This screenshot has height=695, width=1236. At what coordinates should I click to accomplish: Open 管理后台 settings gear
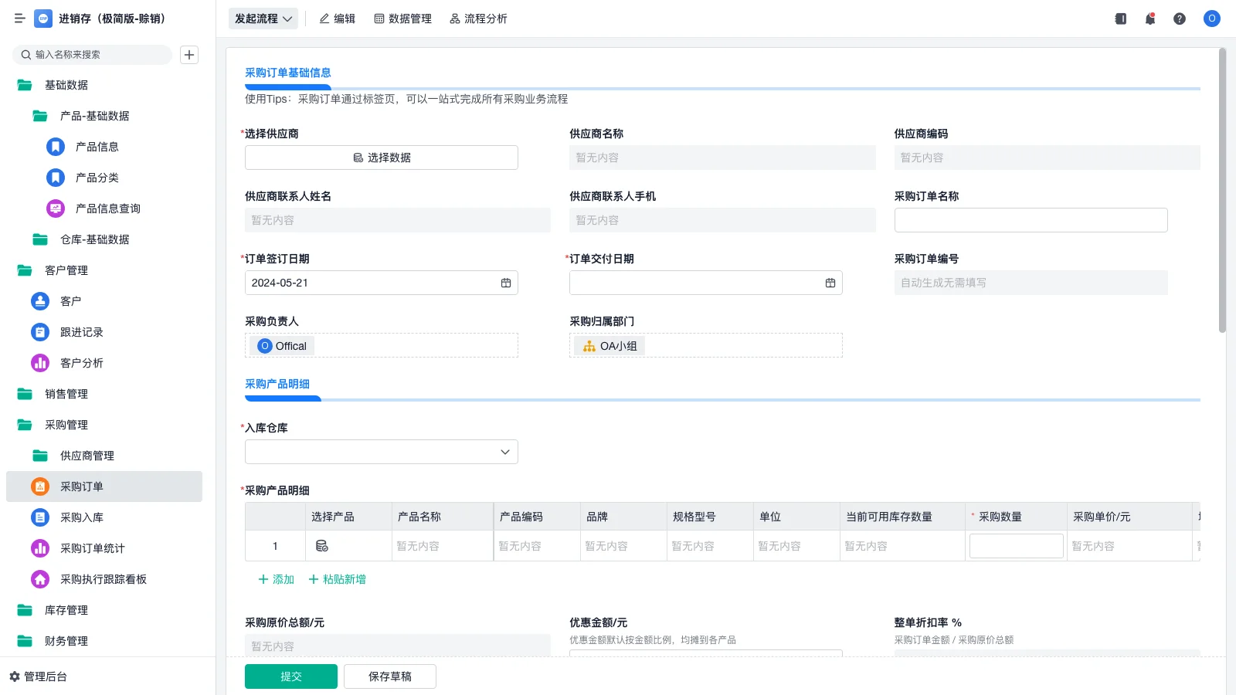pyautogui.click(x=15, y=676)
